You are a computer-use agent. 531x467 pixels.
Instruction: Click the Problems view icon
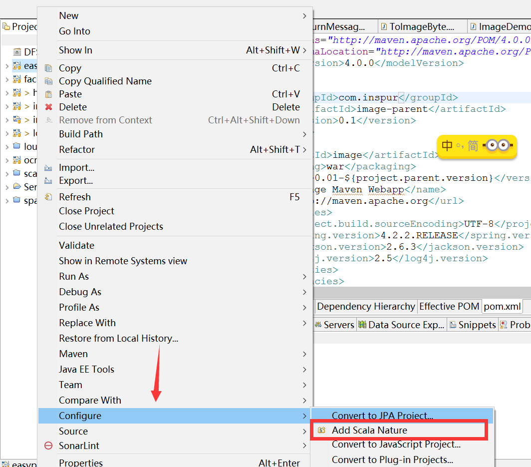[504, 325]
